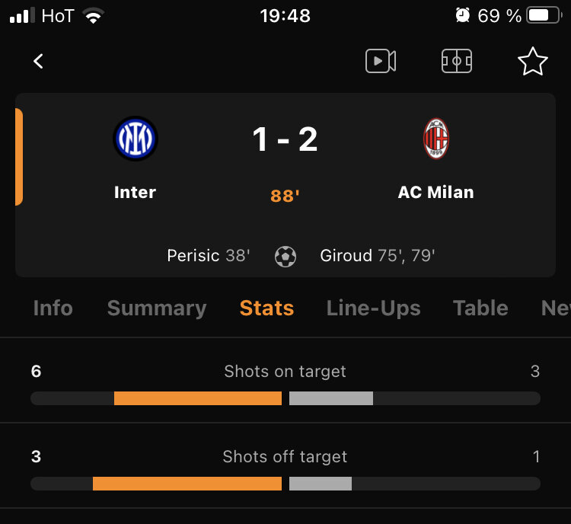
Task: Open the Table tab
Action: [480, 308]
